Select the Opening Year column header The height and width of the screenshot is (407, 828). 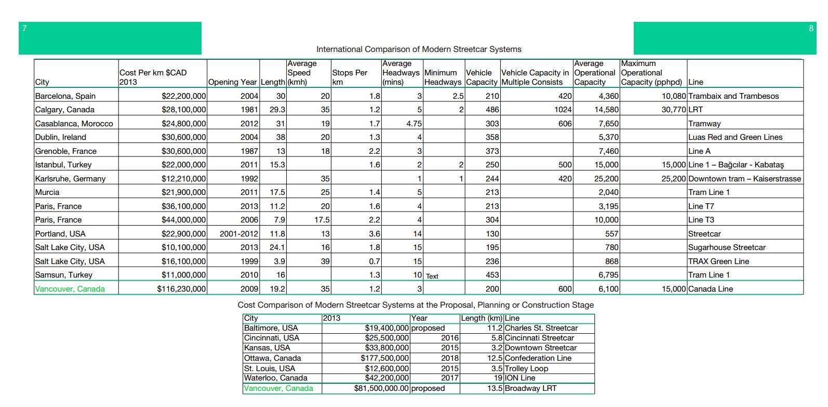[232, 82]
